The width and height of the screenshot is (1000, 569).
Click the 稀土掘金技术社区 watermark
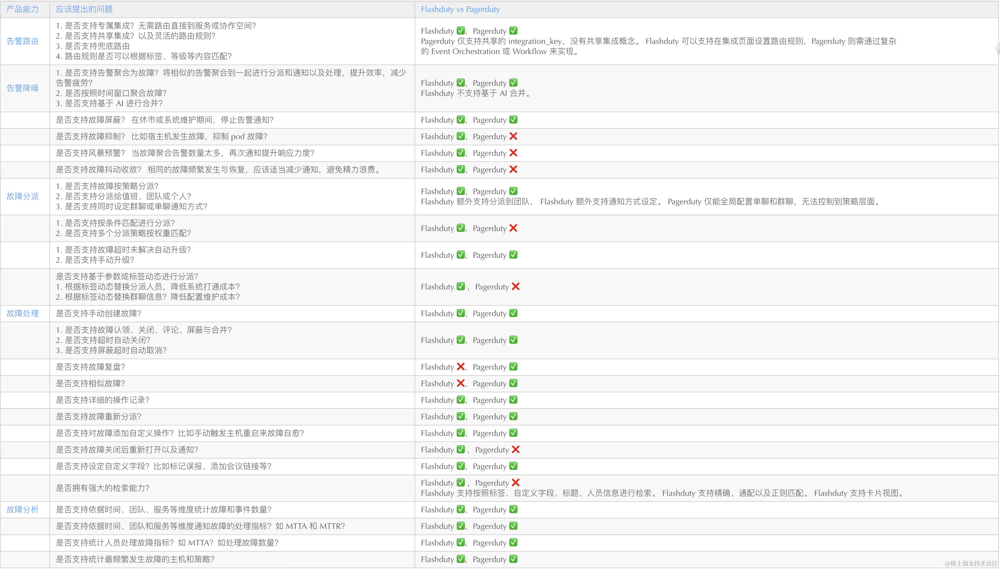coord(971,563)
